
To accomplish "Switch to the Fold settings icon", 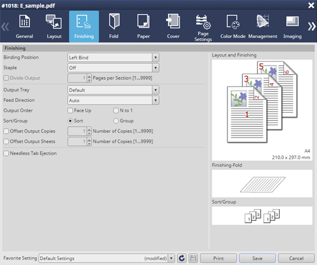I will tap(114, 21).
